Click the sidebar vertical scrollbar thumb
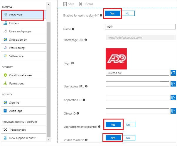 coord(48,79)
